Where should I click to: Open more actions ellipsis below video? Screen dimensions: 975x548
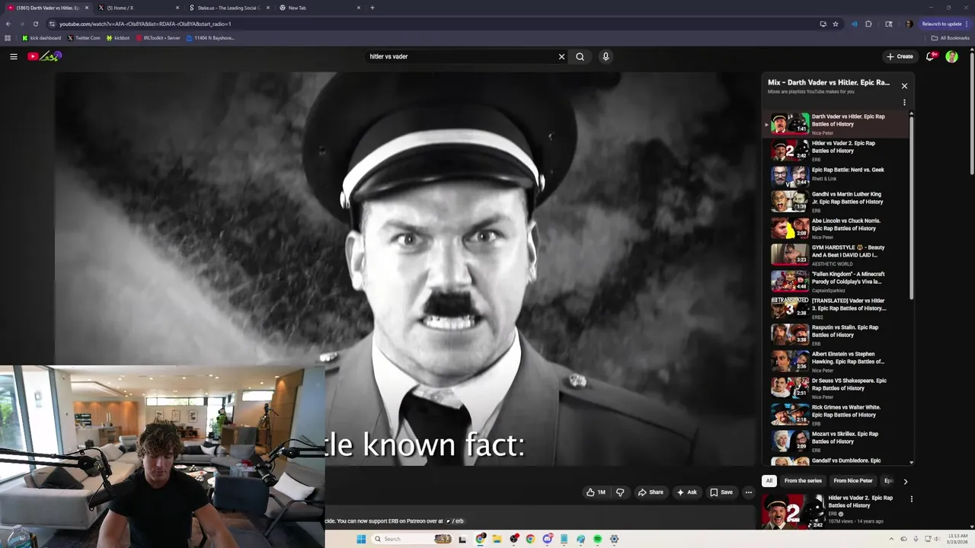click(x=749, y=492)
